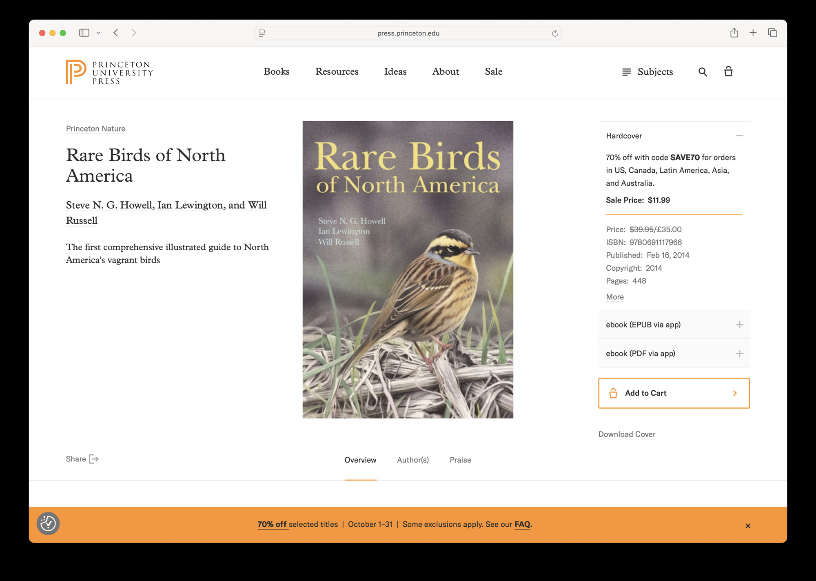Image resolution: width=816 pixels, height=581 pixels.
Task: Open the search magnifier icon
Action: (702, 72)
